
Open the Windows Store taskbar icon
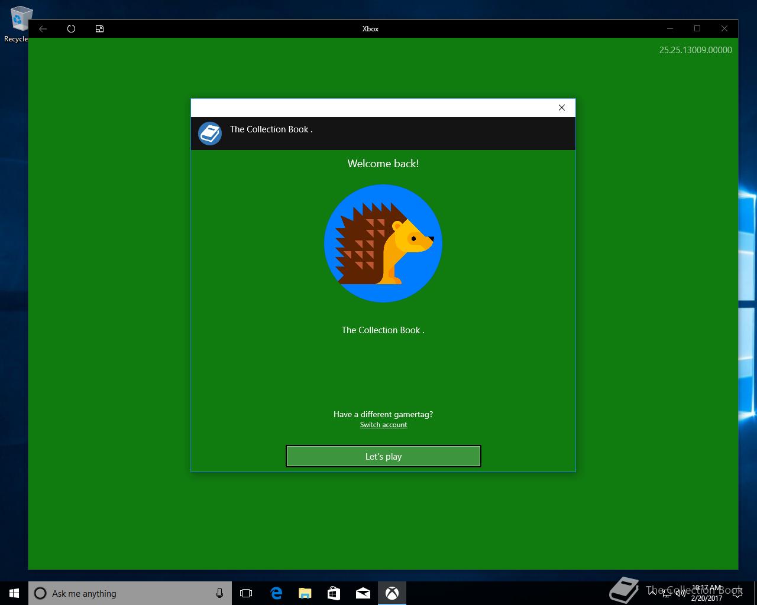coord(334,593)
